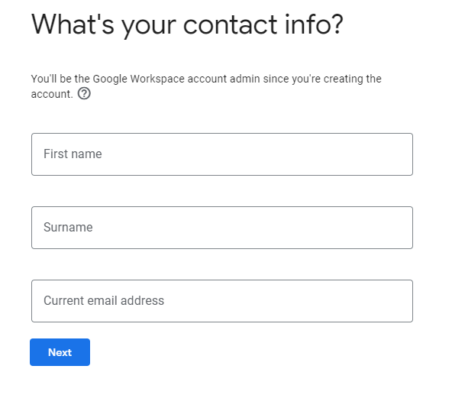Click the First name field

(222, 154)
